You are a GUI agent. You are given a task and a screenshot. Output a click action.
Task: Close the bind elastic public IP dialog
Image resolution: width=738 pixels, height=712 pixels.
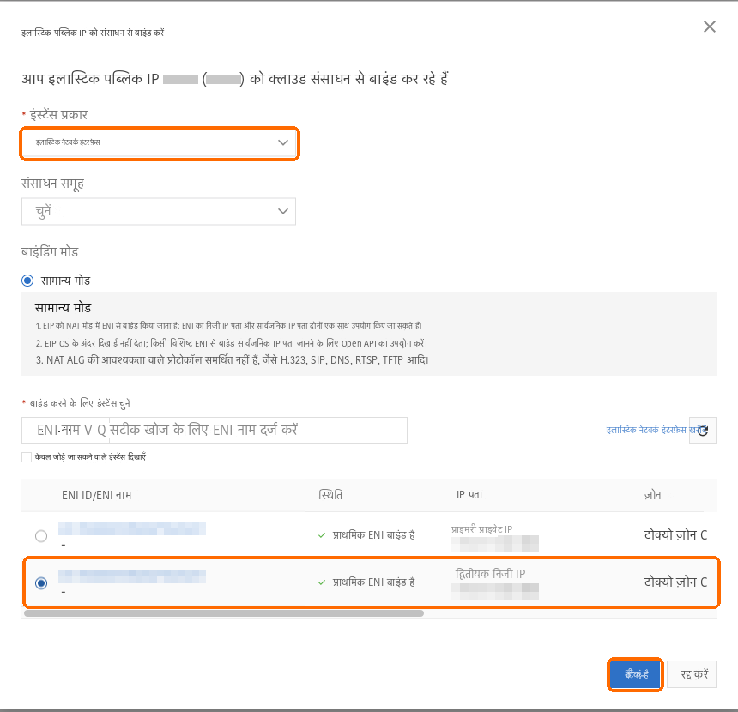pyautogui.click(x=710, y=27)
